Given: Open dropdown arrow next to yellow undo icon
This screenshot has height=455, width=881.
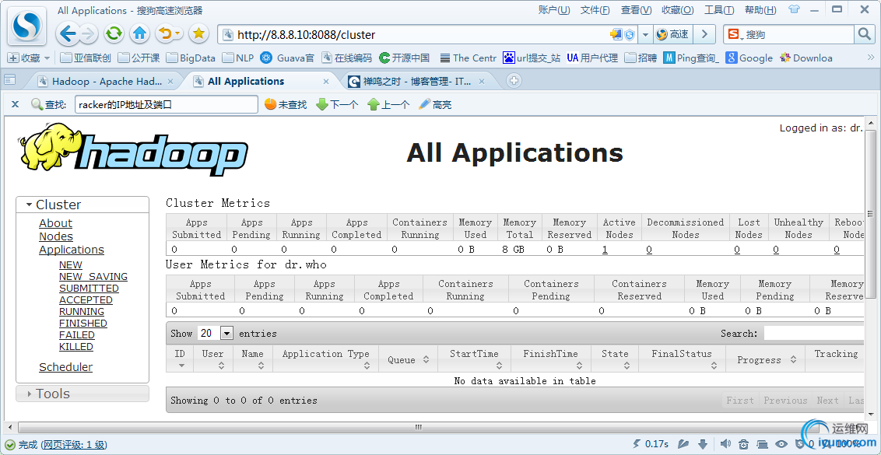Looking at the screenshot, I should (x=178, y=34).
